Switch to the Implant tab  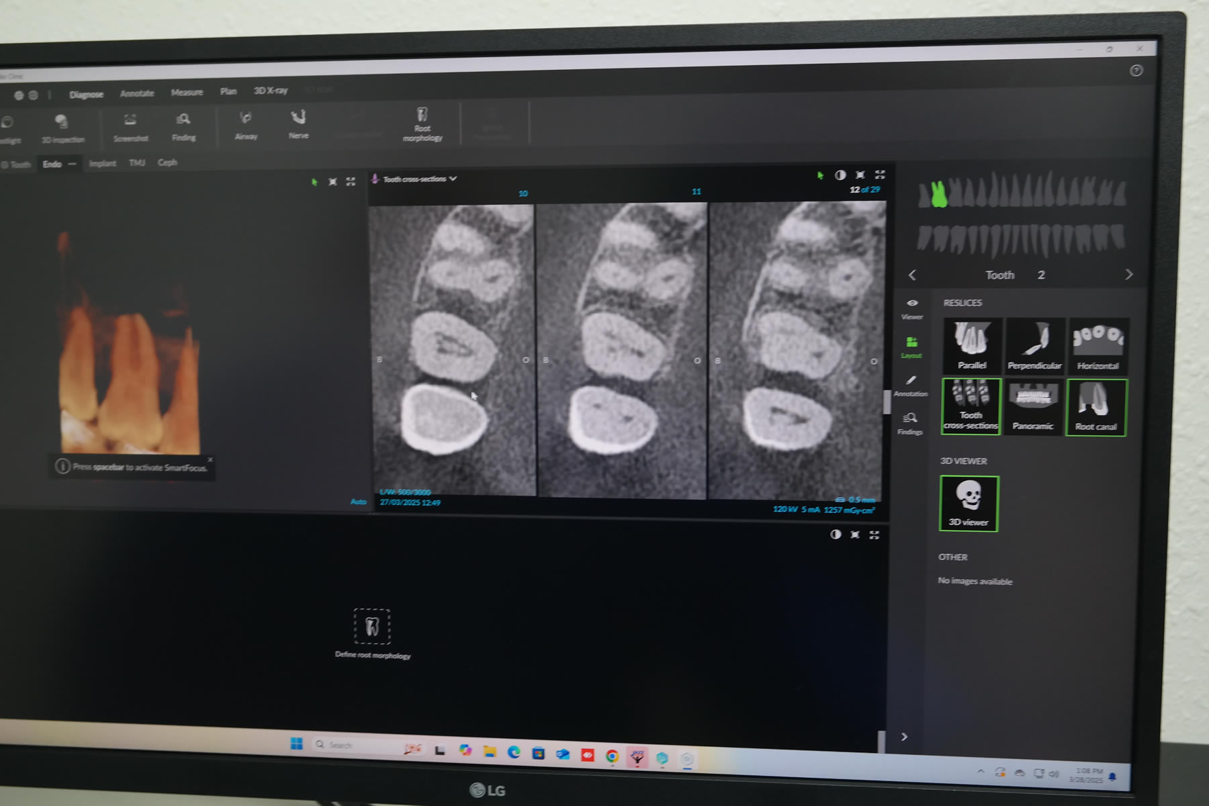tap(102, 163)
